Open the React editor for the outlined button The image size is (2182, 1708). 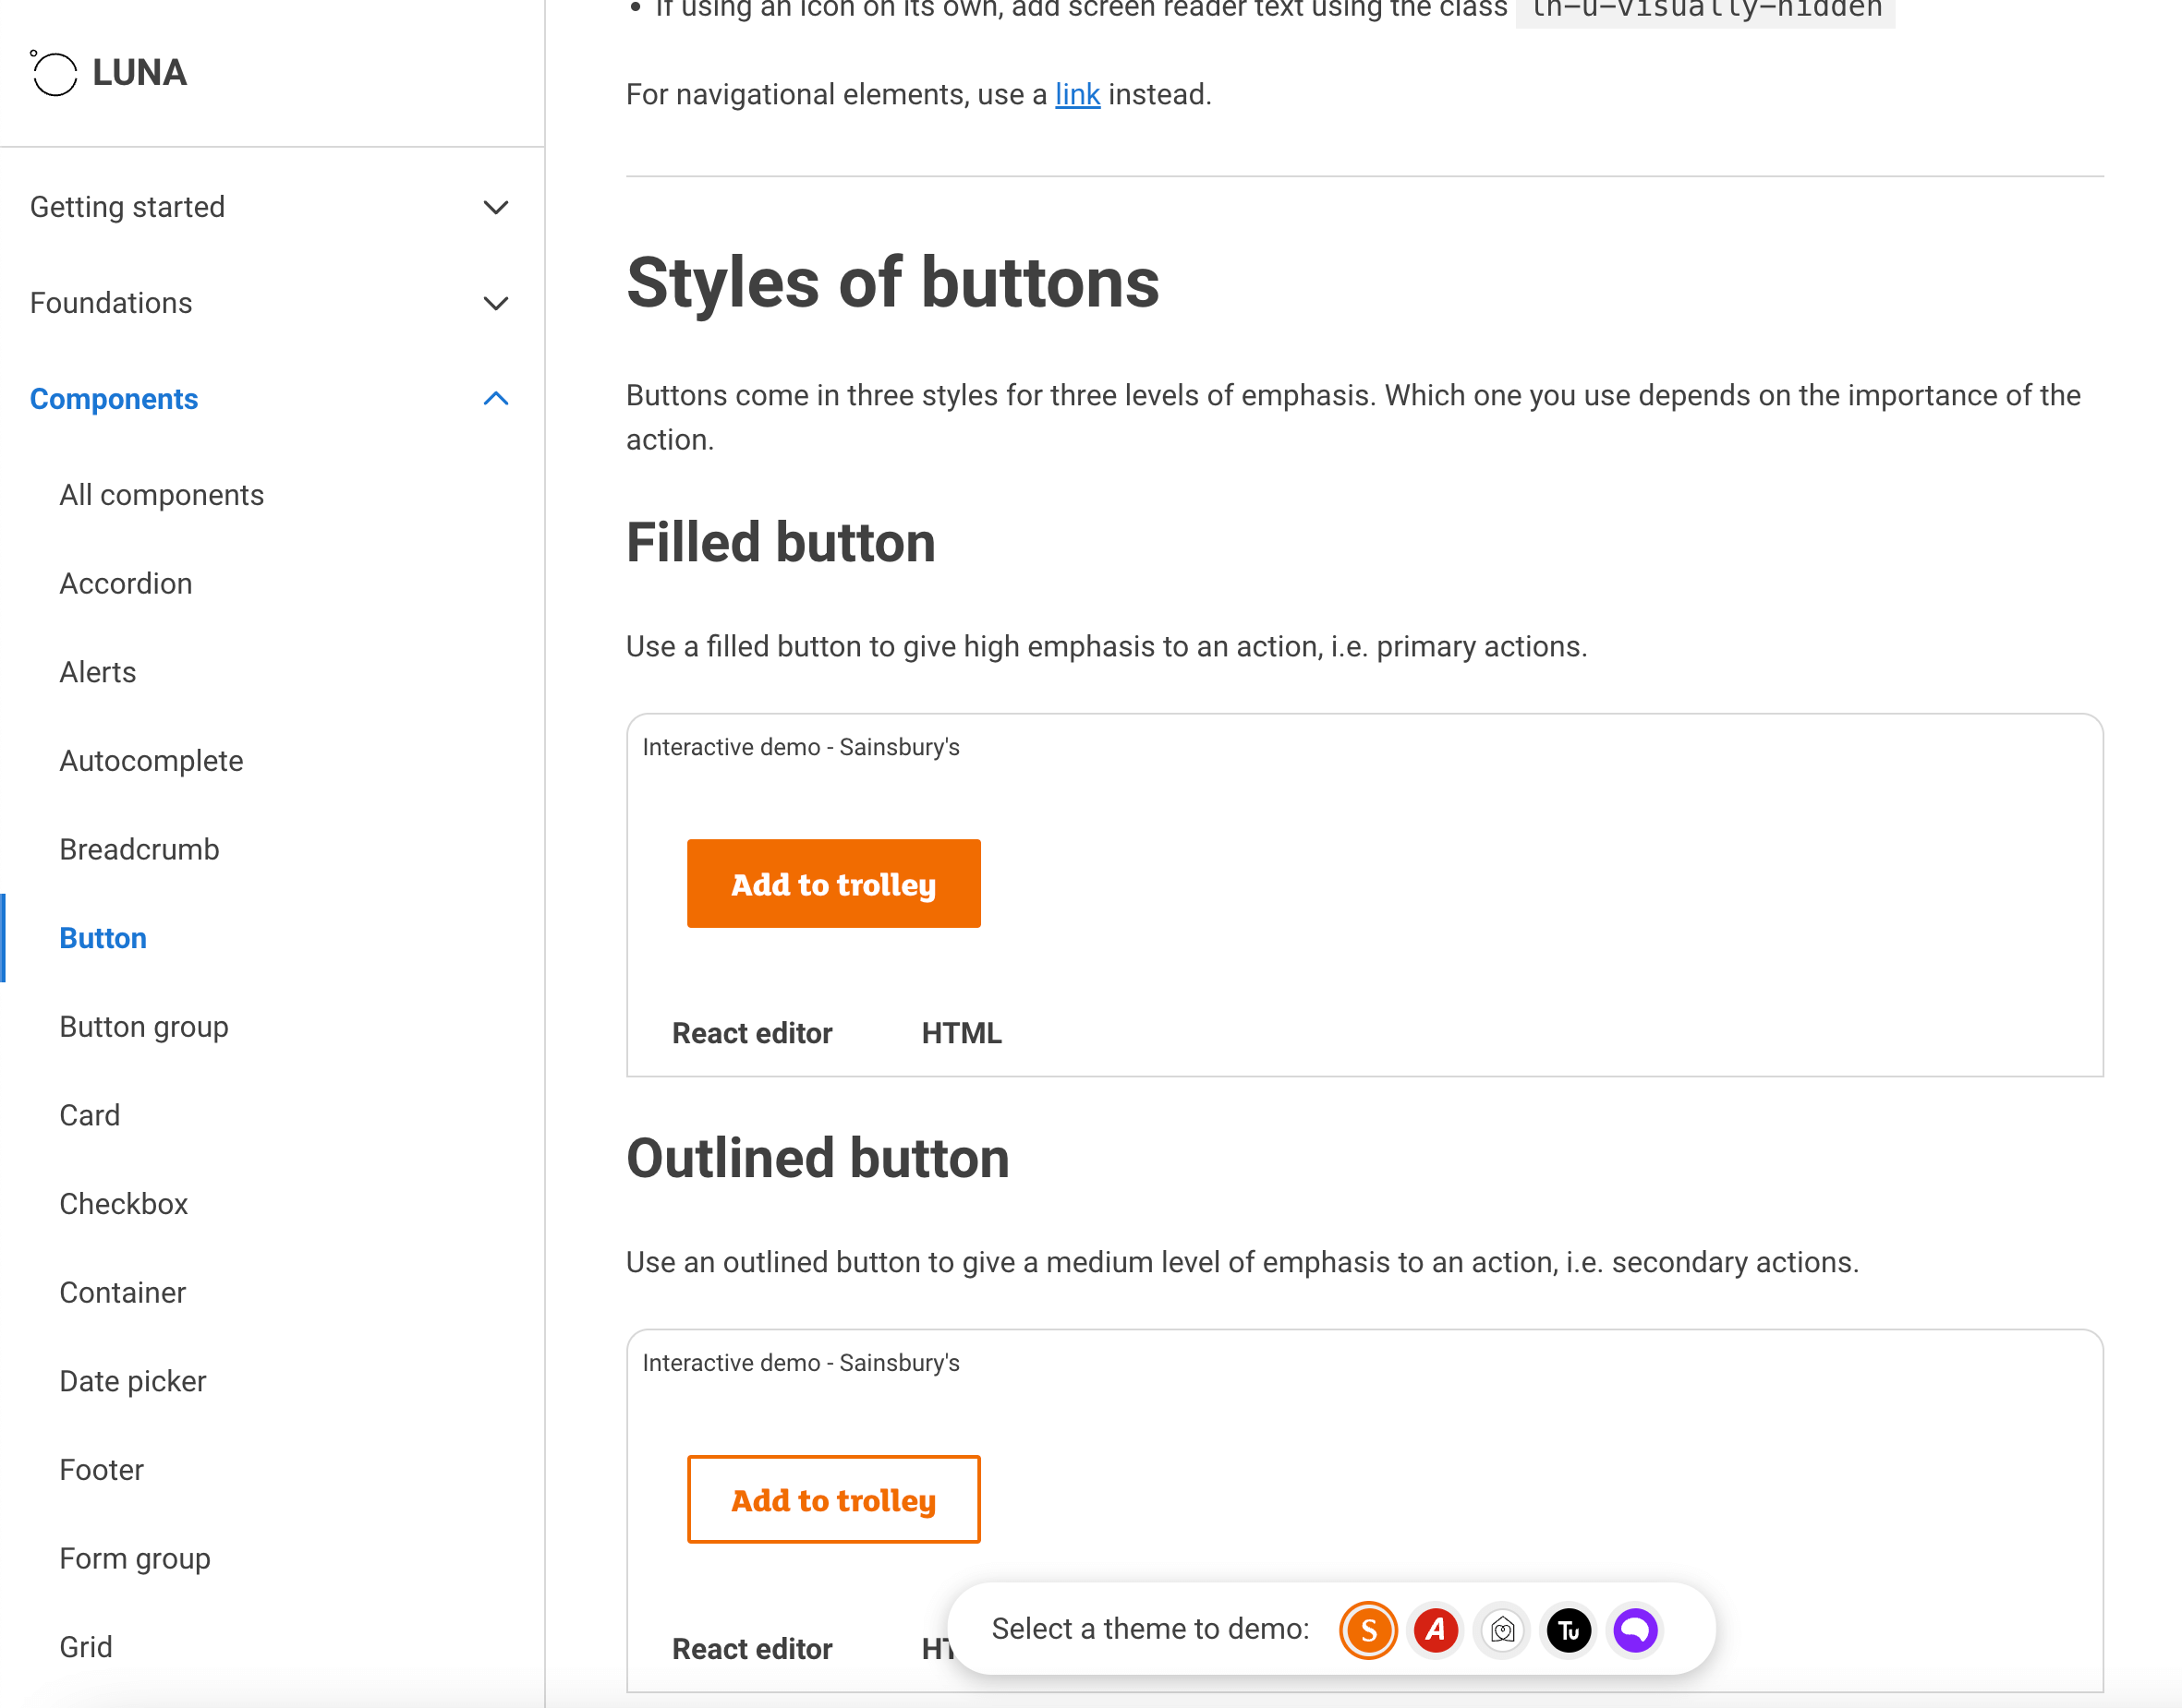[x=752, y=1649]
